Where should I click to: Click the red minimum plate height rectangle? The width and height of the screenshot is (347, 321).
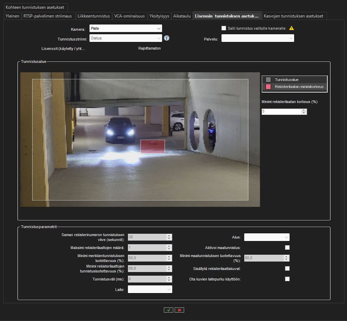153,147
